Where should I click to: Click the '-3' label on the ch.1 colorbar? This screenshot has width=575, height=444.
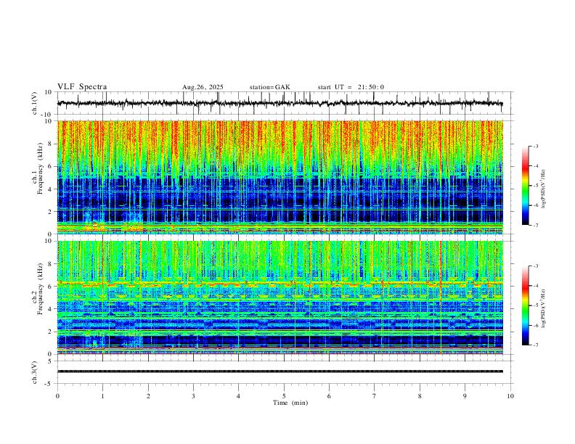point(535,146)
